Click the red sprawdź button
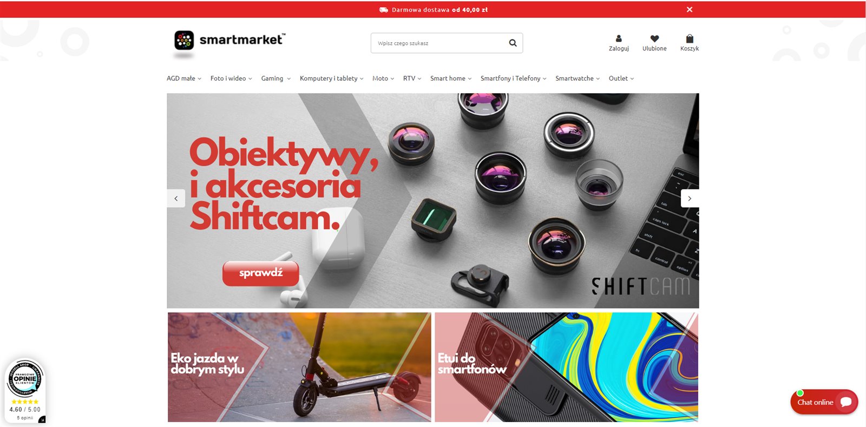 (261, 273)
